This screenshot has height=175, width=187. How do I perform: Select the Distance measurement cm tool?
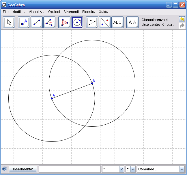92,22
